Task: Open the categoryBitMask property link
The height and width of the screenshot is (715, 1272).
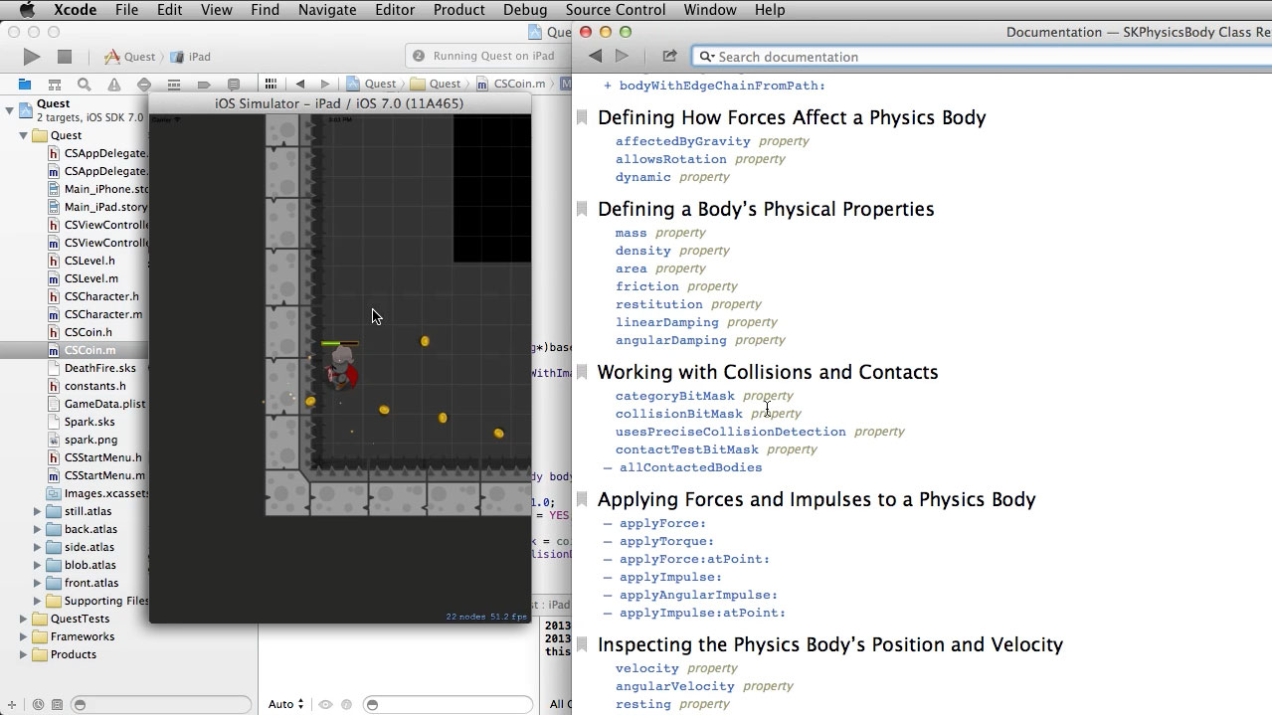Action: click(x=674, y=396)
